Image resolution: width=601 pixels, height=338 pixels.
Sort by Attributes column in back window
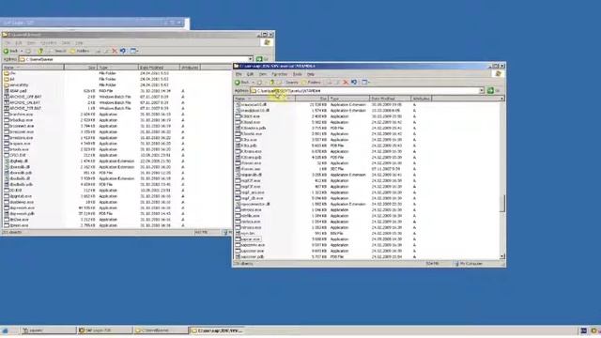coord(190,67)
